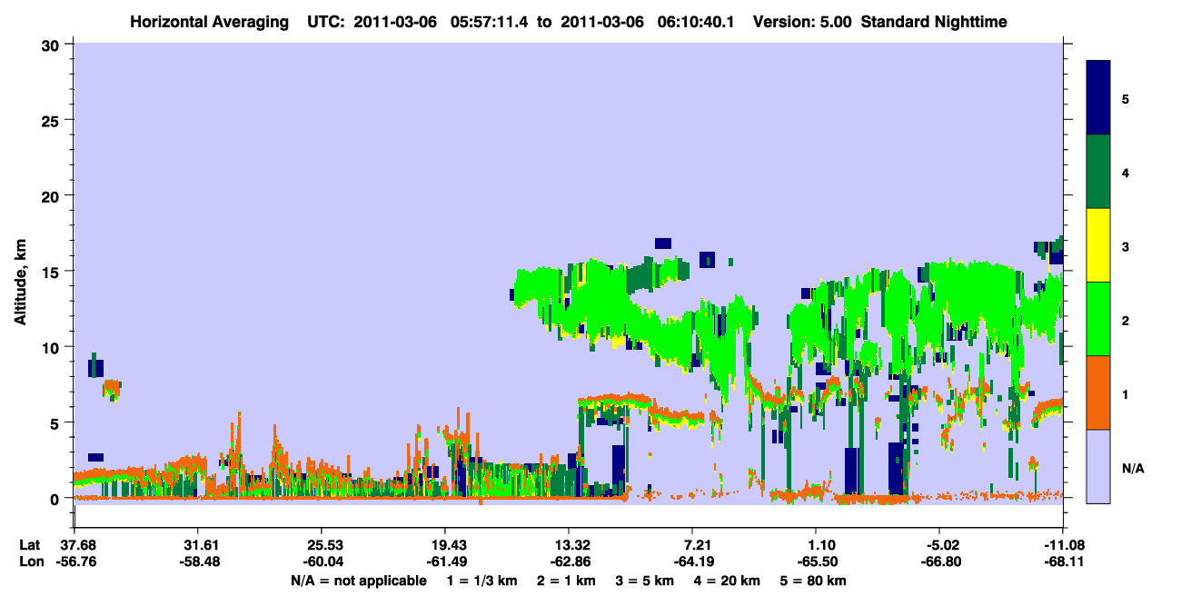Click the '3 = 5 km' legend text

click(645, 581)
